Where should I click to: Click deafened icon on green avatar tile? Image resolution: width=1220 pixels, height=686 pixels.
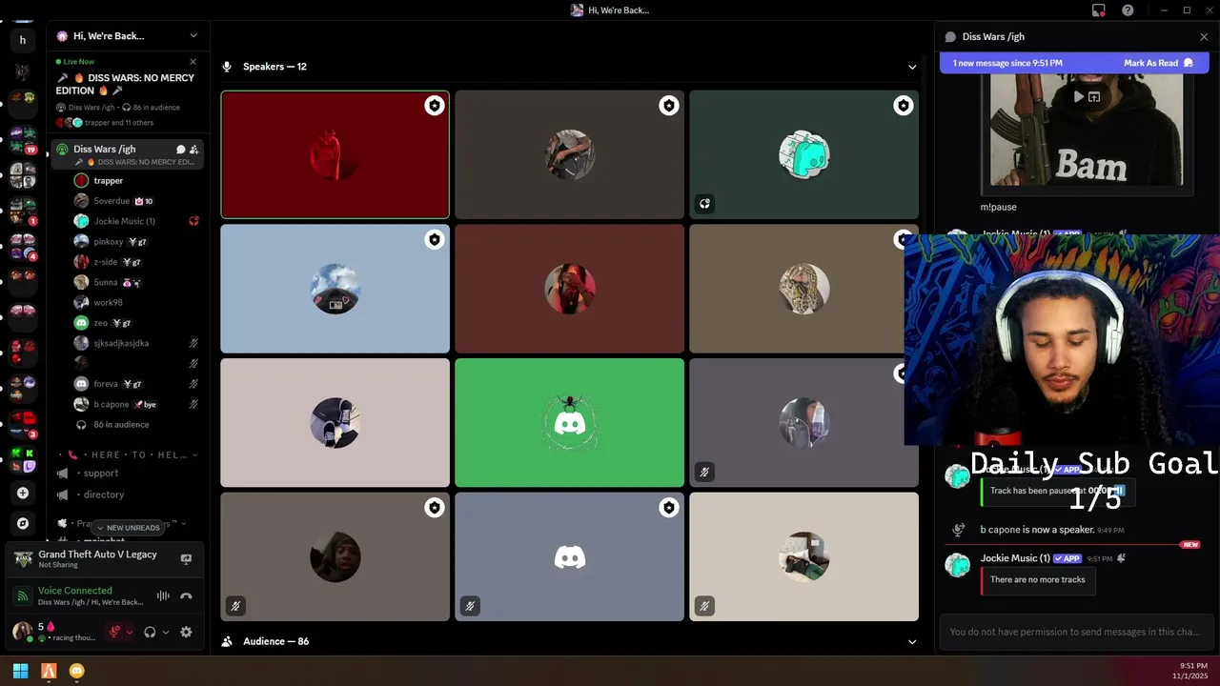pyautogui.click(x=704, y=203)
